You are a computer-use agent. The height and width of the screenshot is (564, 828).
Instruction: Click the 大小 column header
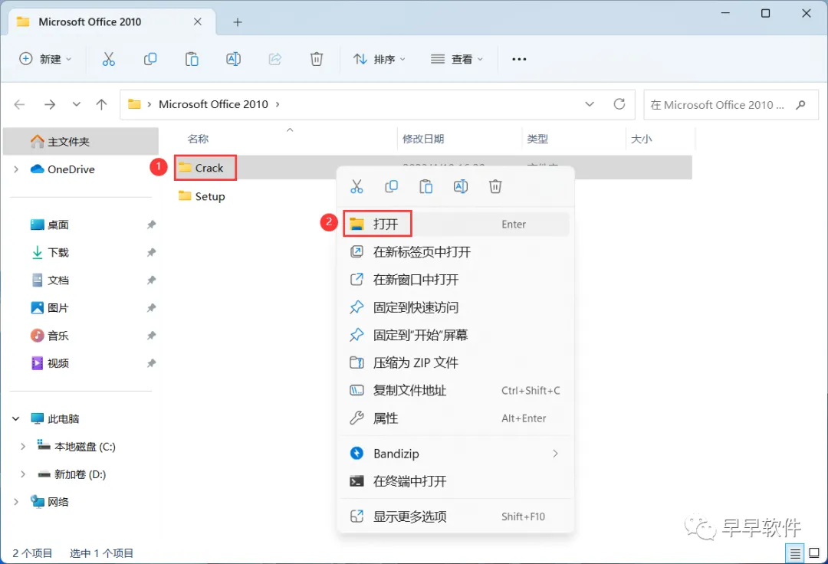[641, 139]
